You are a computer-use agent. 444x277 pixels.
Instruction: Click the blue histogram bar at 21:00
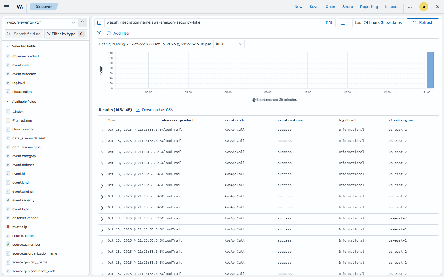pyautogui.click(x=430, y=70)
